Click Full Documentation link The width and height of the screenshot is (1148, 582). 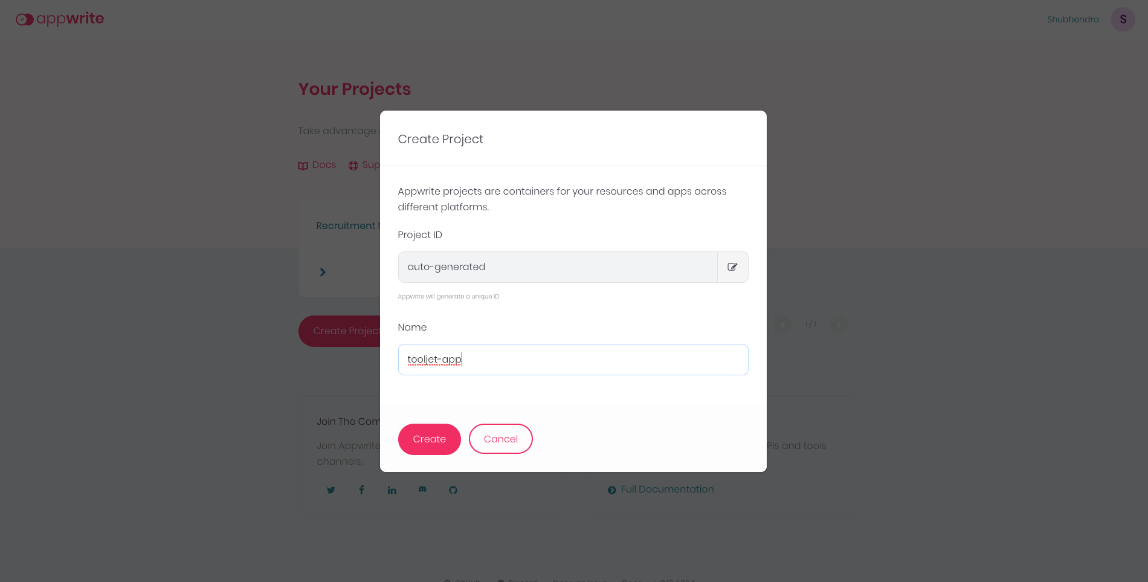click(x=667, y=489)
